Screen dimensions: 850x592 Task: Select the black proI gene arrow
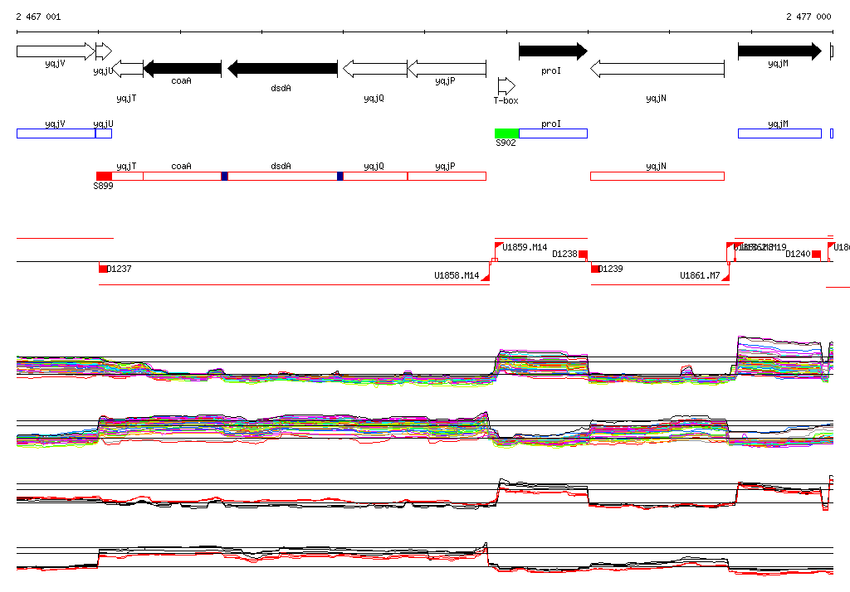(x=553, y=51)
